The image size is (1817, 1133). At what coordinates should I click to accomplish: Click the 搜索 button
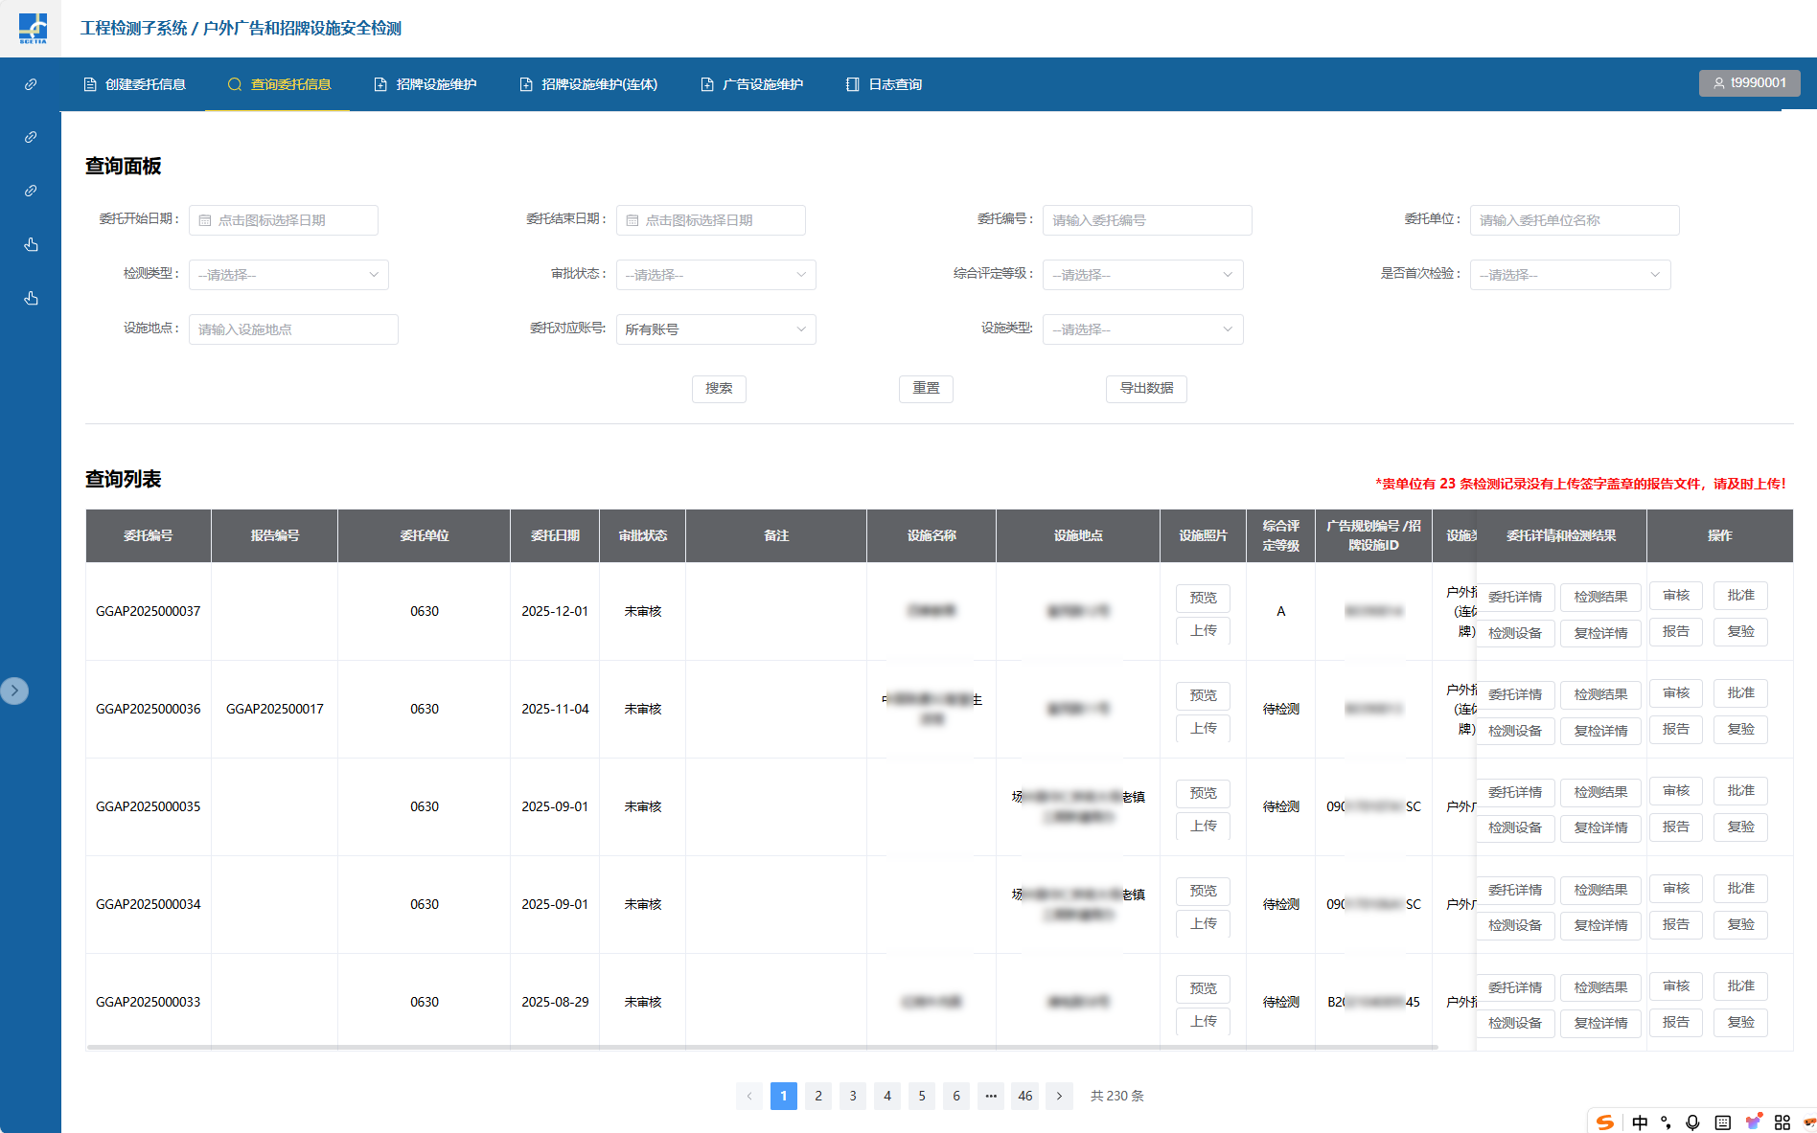719,388
